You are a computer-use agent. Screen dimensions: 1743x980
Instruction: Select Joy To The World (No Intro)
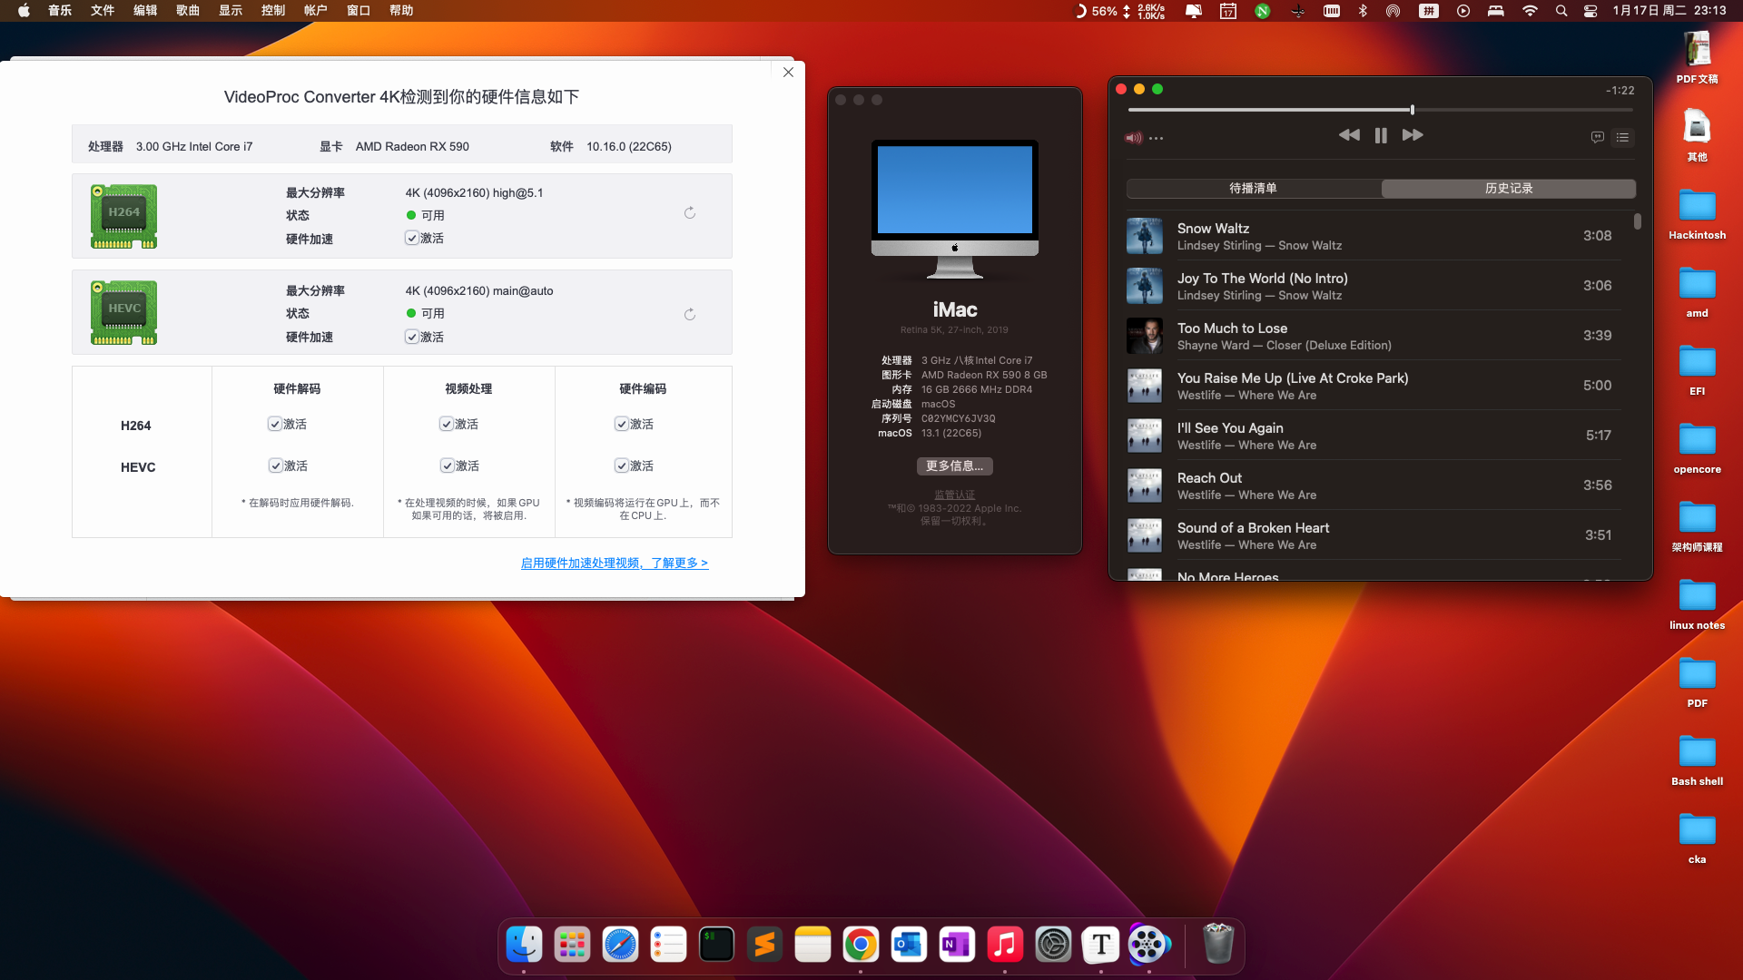(x=1372, y=286)
